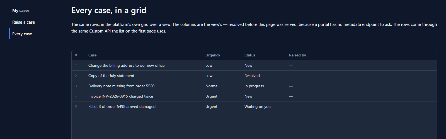The width and height of the screenshot is (446, 139).
Task: Click the # column header
Action: tap(76, 55)
